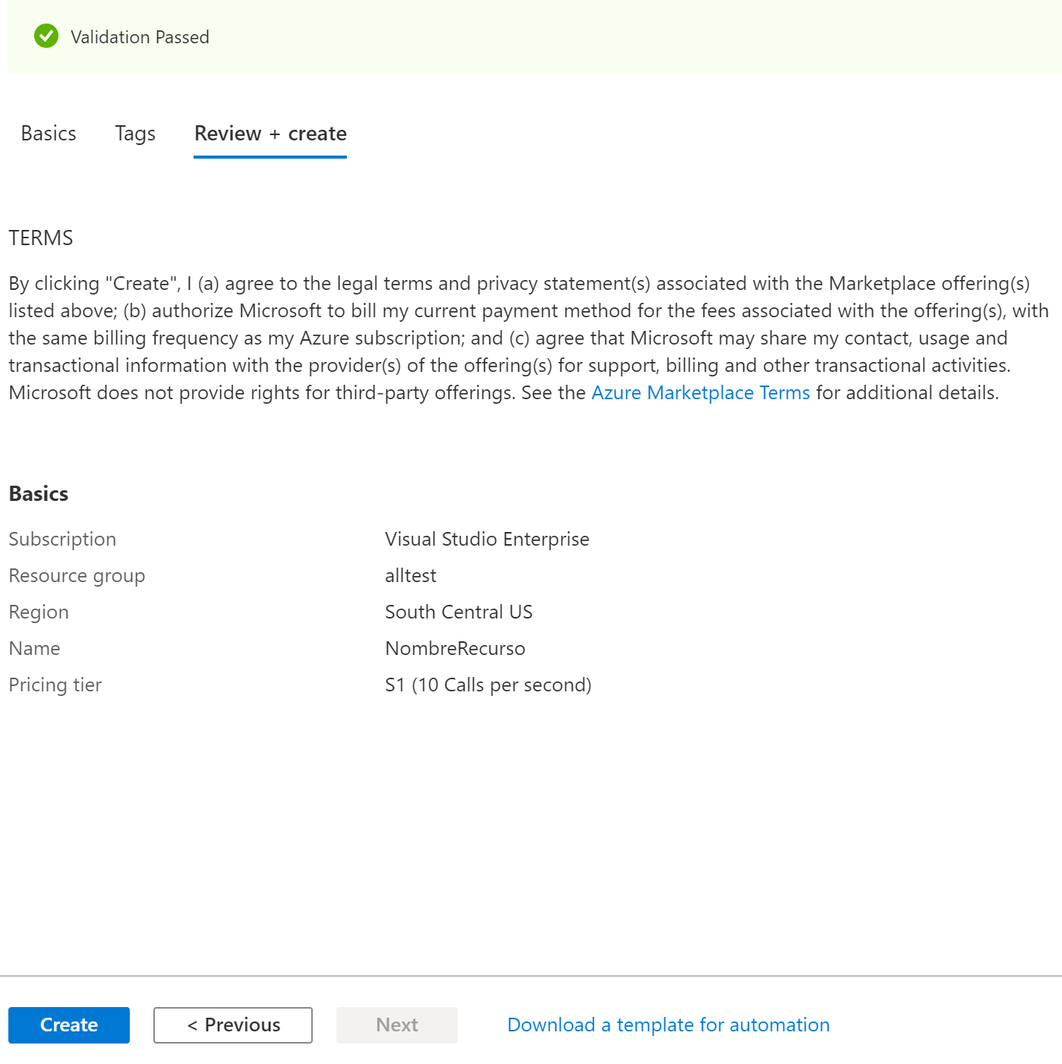The image size is (1062, 1064).
Task: Select the NombreRecurso name value
Action: (455, 648)
